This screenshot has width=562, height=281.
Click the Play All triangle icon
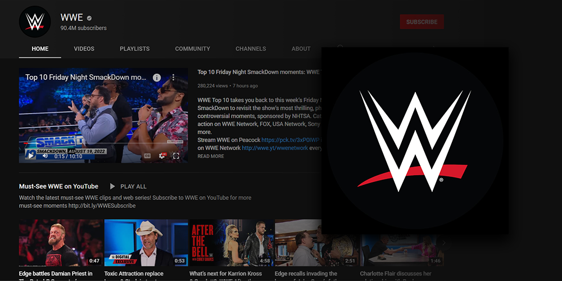(112, 187)
